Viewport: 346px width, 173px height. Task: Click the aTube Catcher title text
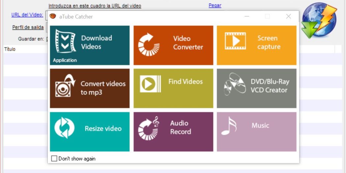point(76,16)
